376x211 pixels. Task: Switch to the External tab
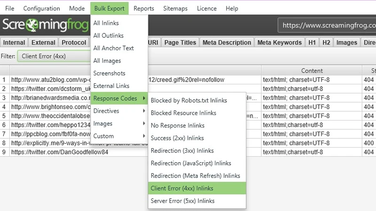coord(43,43)
